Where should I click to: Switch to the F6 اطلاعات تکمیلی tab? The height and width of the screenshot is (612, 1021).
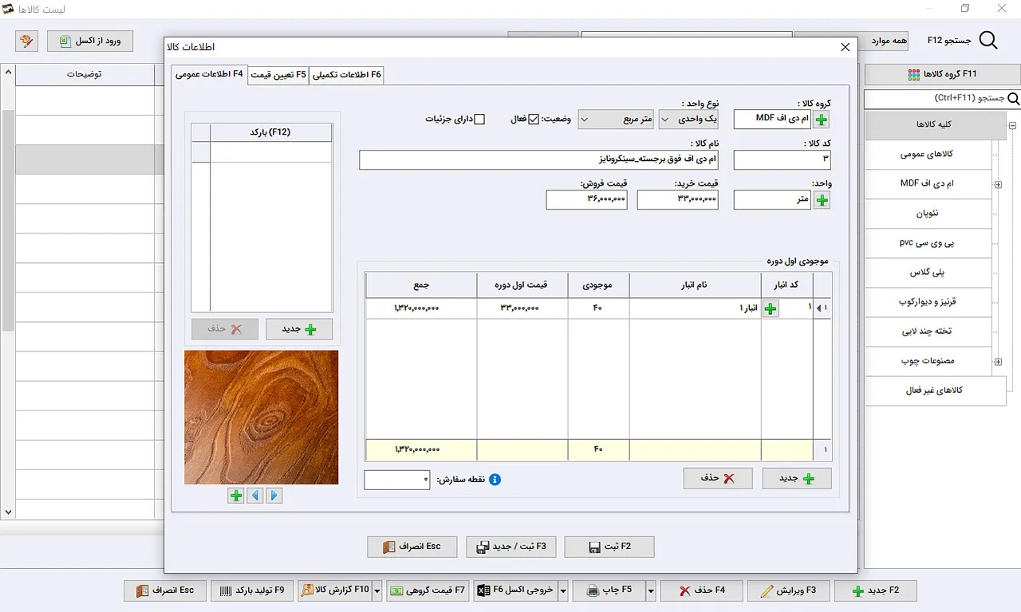347,75
